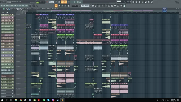Image resolution: width=181 pixels, height=102 pixels.
Task: Click the link icon in toolbar
Action: [65, 6]
